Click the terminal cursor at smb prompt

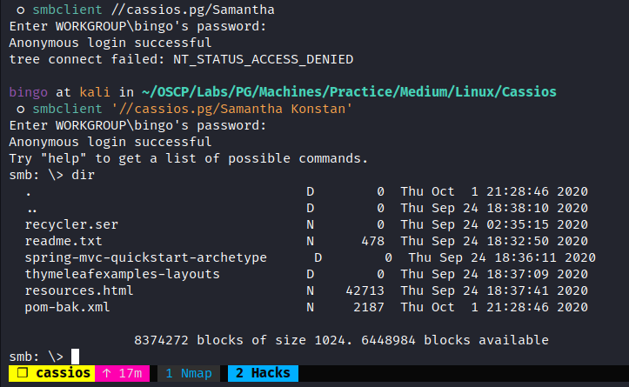click(x=76, y=356)
